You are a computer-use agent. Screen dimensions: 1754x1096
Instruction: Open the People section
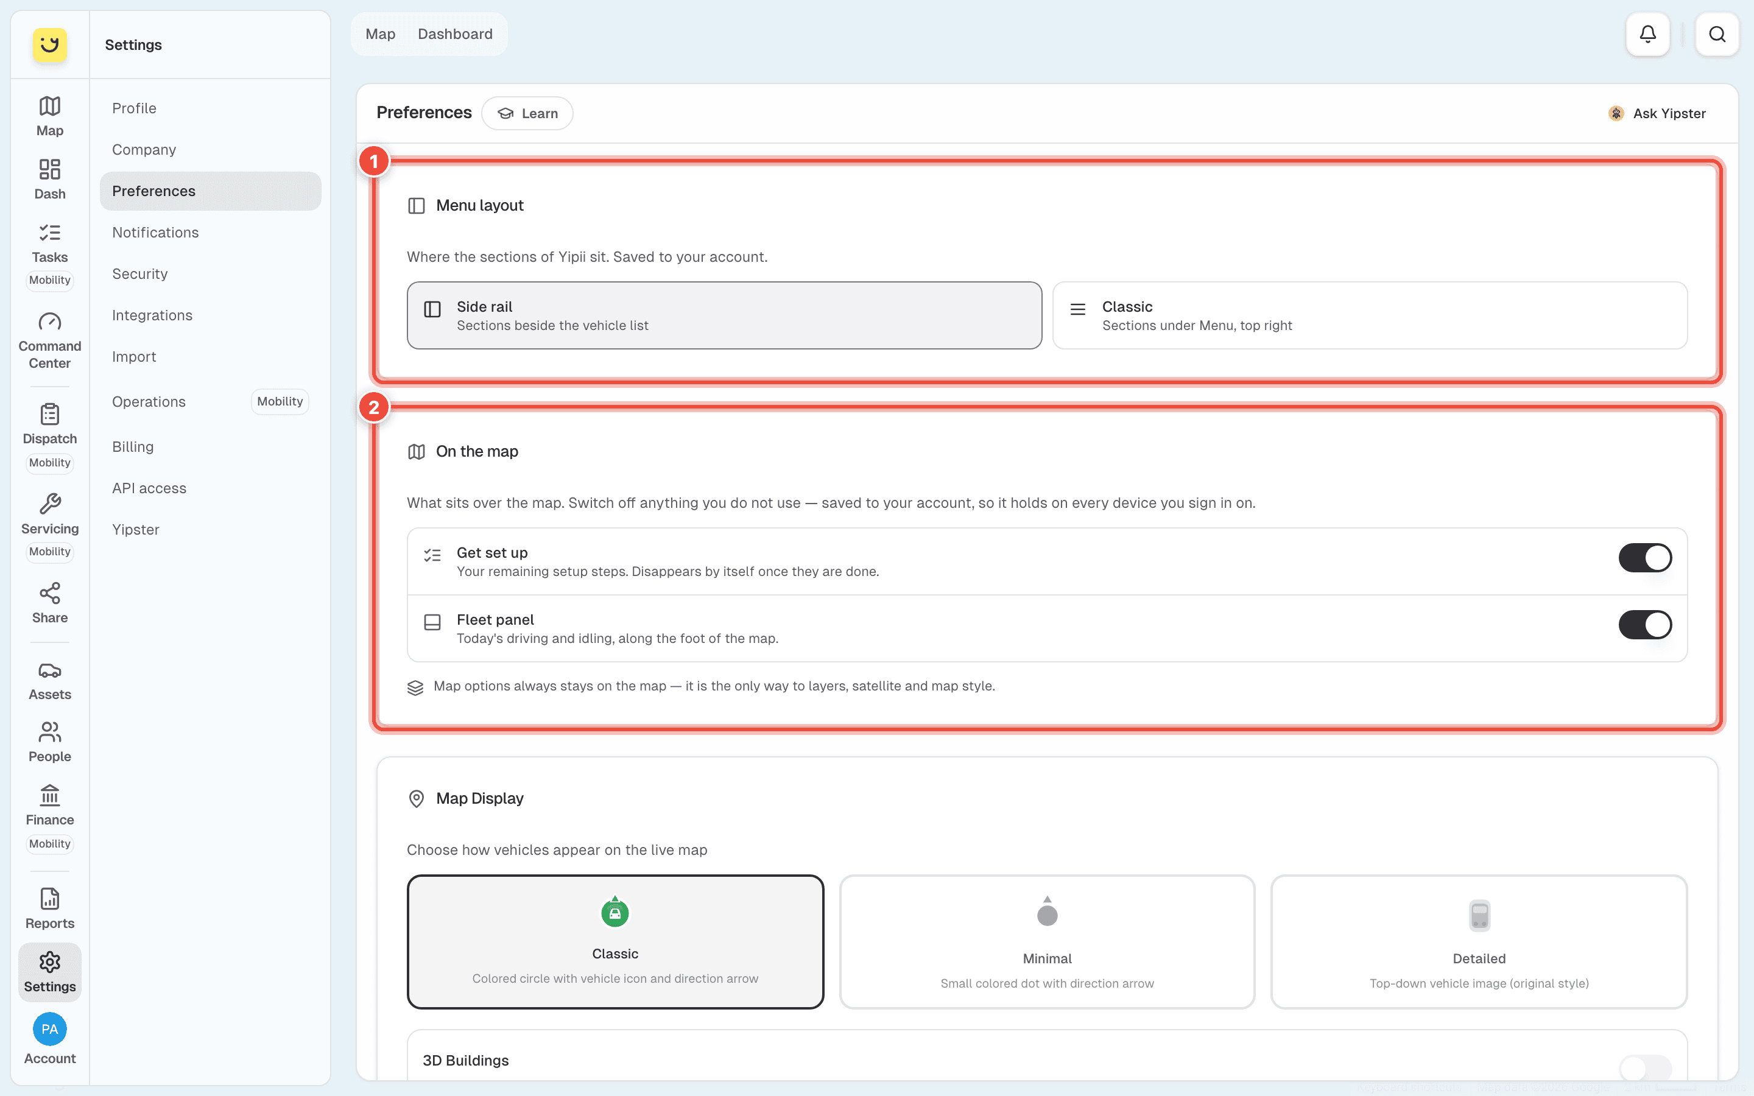click(49, 742)
